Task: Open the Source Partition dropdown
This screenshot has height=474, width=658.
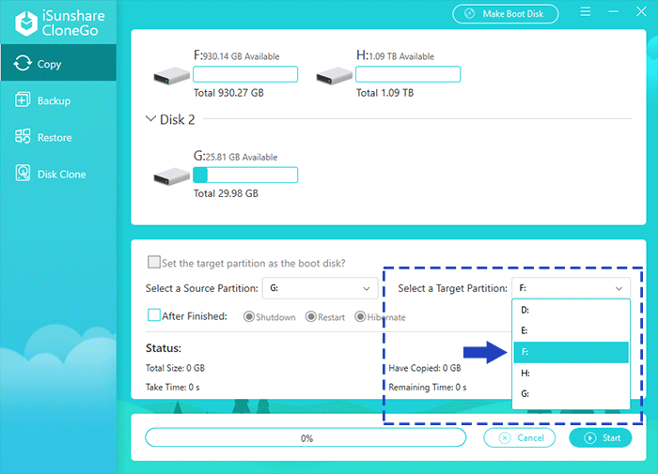Action: [320, 288]
